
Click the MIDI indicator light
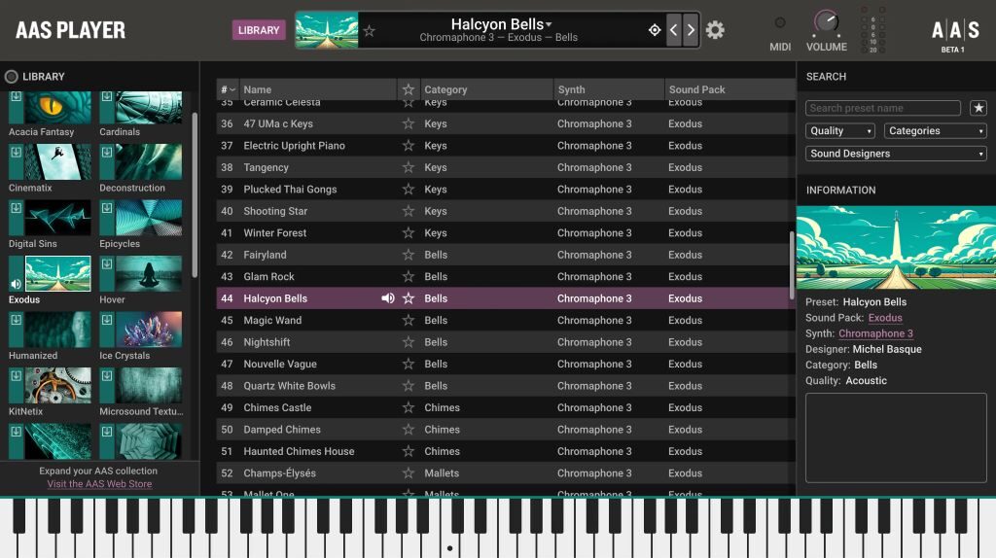(780, 23)
